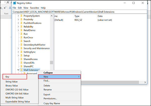Screen dimensions: 151x106
Task: Click the Registry Editor app icon in title bar
Action: click(15, 3)
